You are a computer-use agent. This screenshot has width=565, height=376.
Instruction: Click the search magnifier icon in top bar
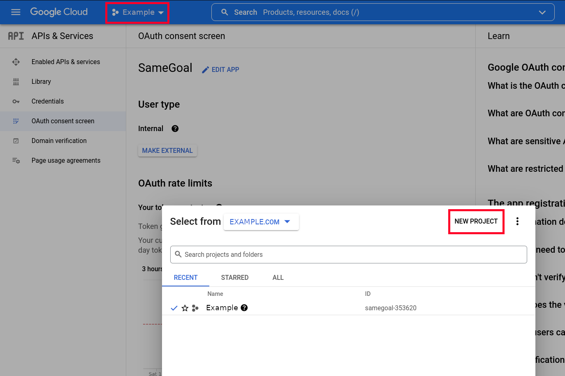point(225,12)
